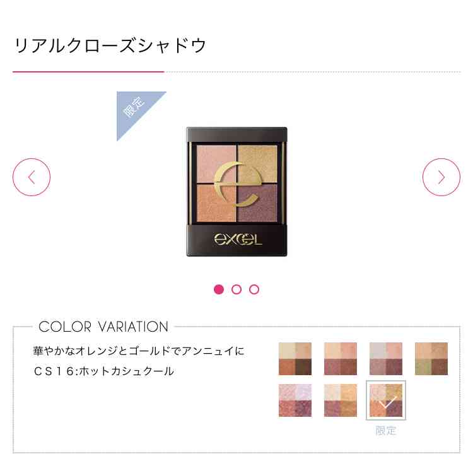Viewport: 473px width, 454px height.
Task: Choose the ivory and orange-gold palette swatch
Action: coord(341,400)
